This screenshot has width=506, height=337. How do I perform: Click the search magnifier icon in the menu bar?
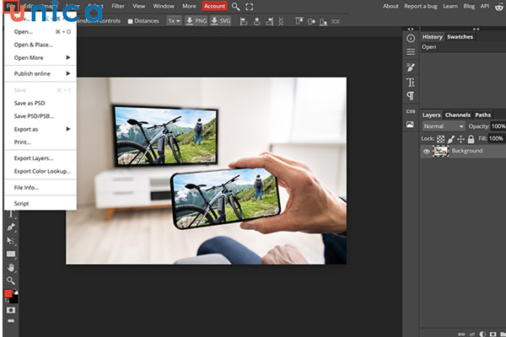[x=236, y=6]
